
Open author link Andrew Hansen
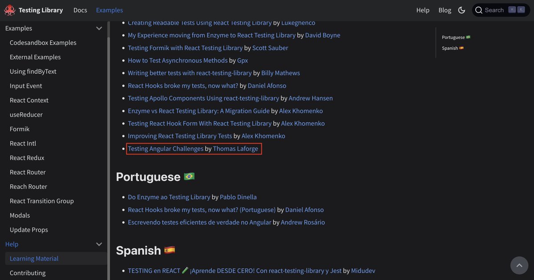[311, 98]
